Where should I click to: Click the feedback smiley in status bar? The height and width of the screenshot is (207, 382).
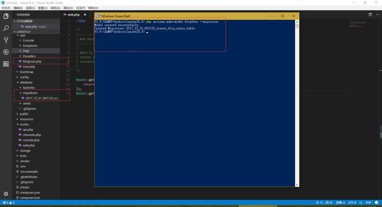click(x=376, y=202)
